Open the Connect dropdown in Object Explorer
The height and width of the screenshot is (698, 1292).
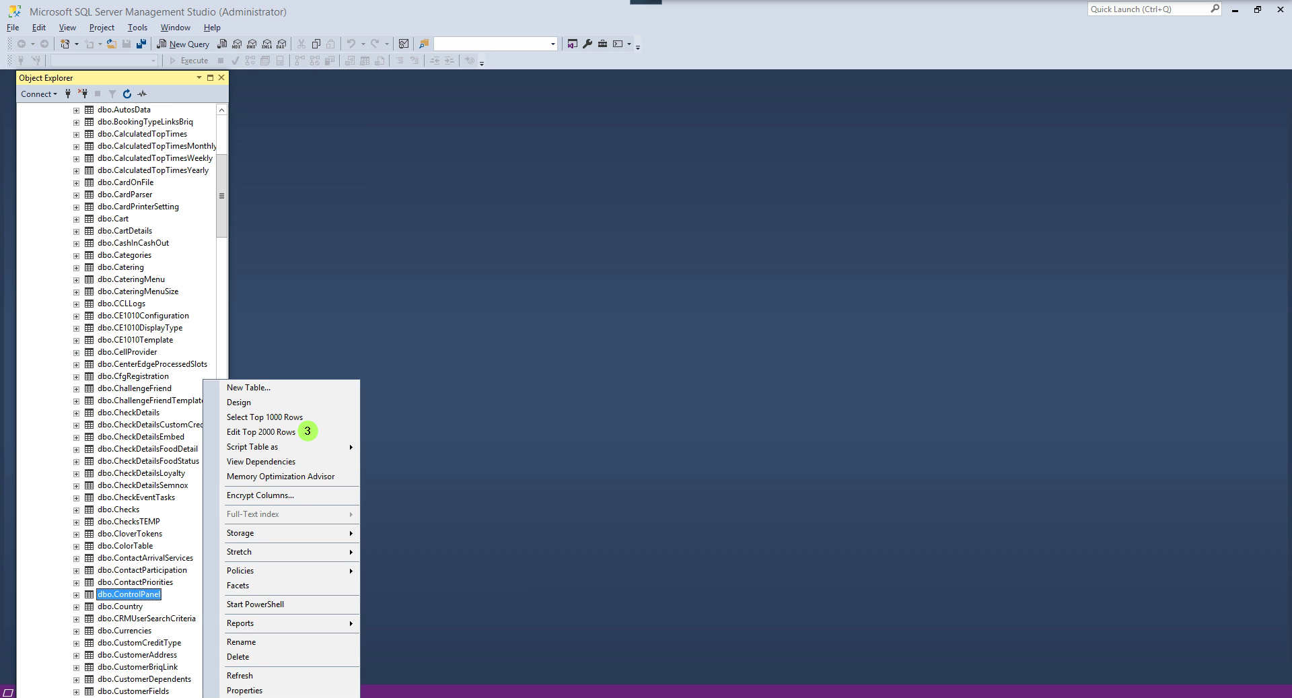tap(39, 94)
